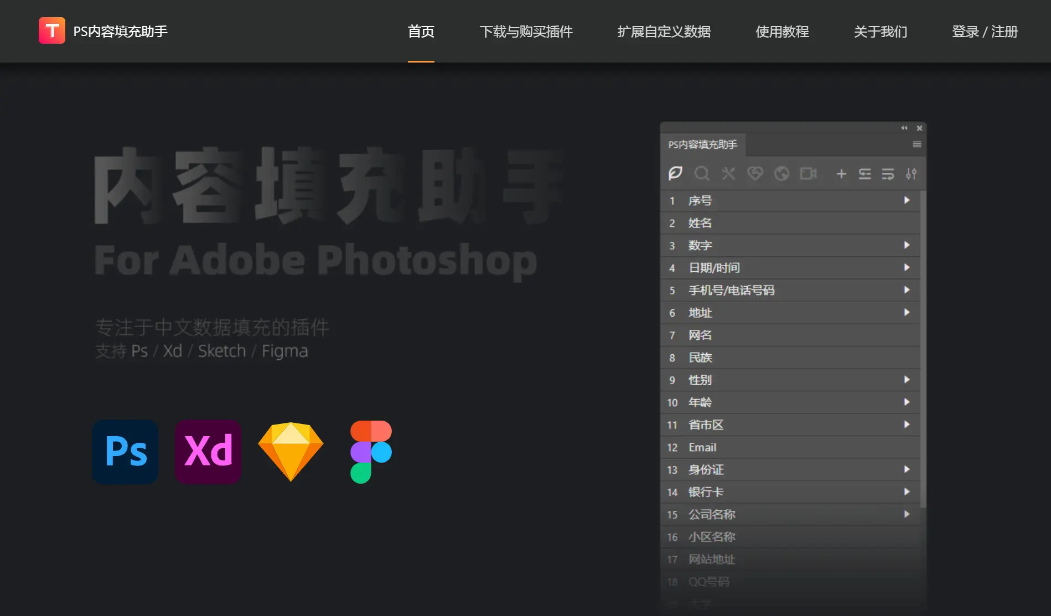Expand the 手机号/电话号码 submenu arrow
The image size is (1051, 616).
[x=907, y=290]
